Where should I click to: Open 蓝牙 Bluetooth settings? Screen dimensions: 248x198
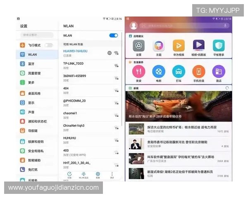pyautogui.click(x=37, y=64)
